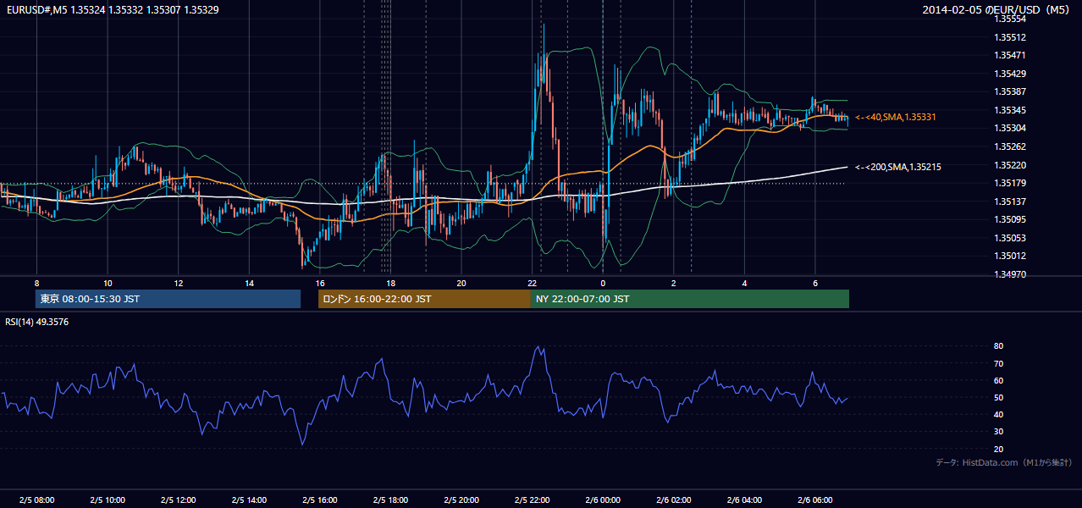Image resolution: width=1082 pixels, height=508 pixels.
Task: Click the 1.34970 price axis label
Action: click(1010, 274)
